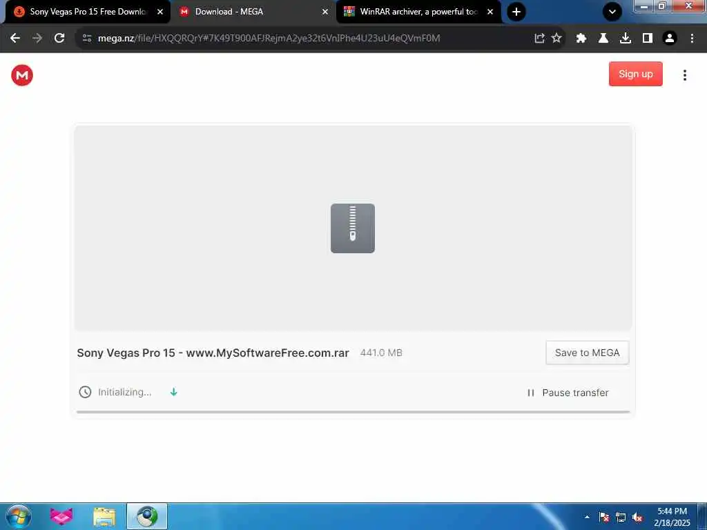This screenshot has height=530, width=707.
Task: Go forward one page
Action: tap(37, 38)
